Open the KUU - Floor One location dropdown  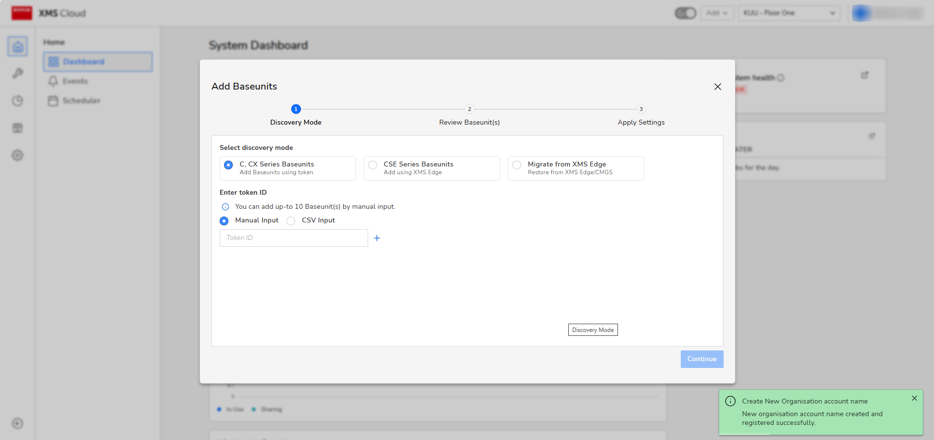point(789,13)
